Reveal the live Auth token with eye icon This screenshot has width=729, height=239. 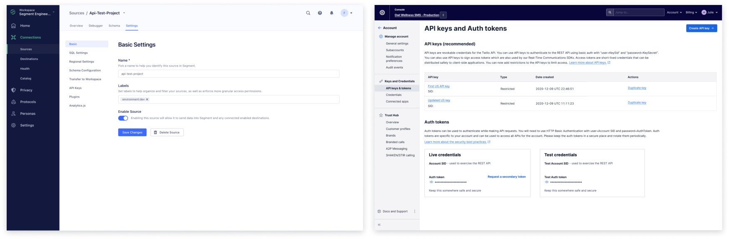(x=431, y=182)
